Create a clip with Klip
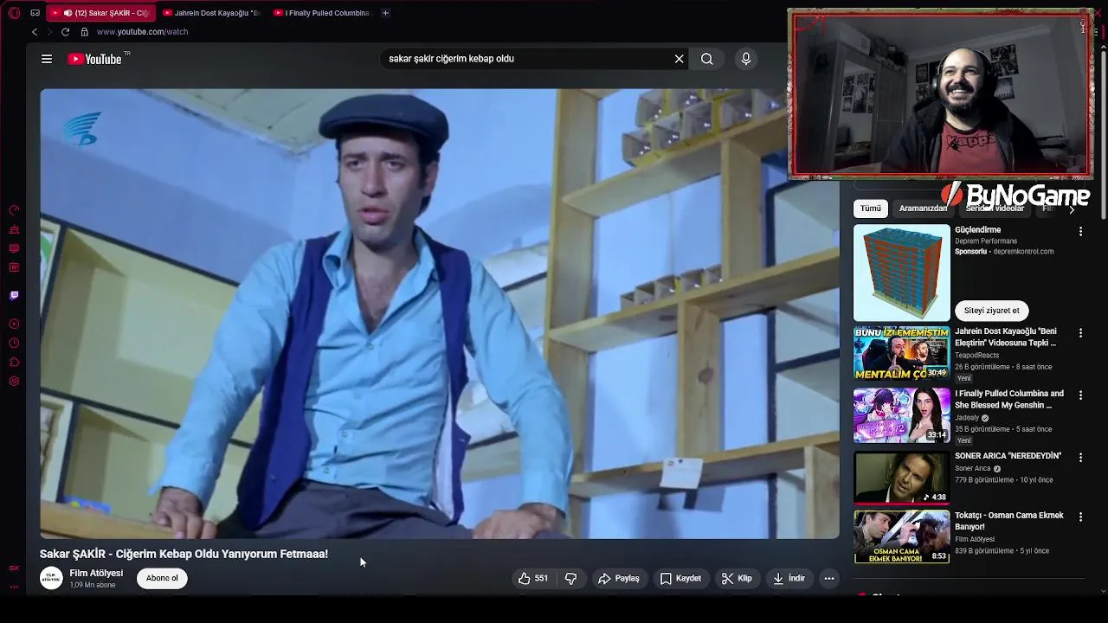1108x623 pixels. point(737,578)
